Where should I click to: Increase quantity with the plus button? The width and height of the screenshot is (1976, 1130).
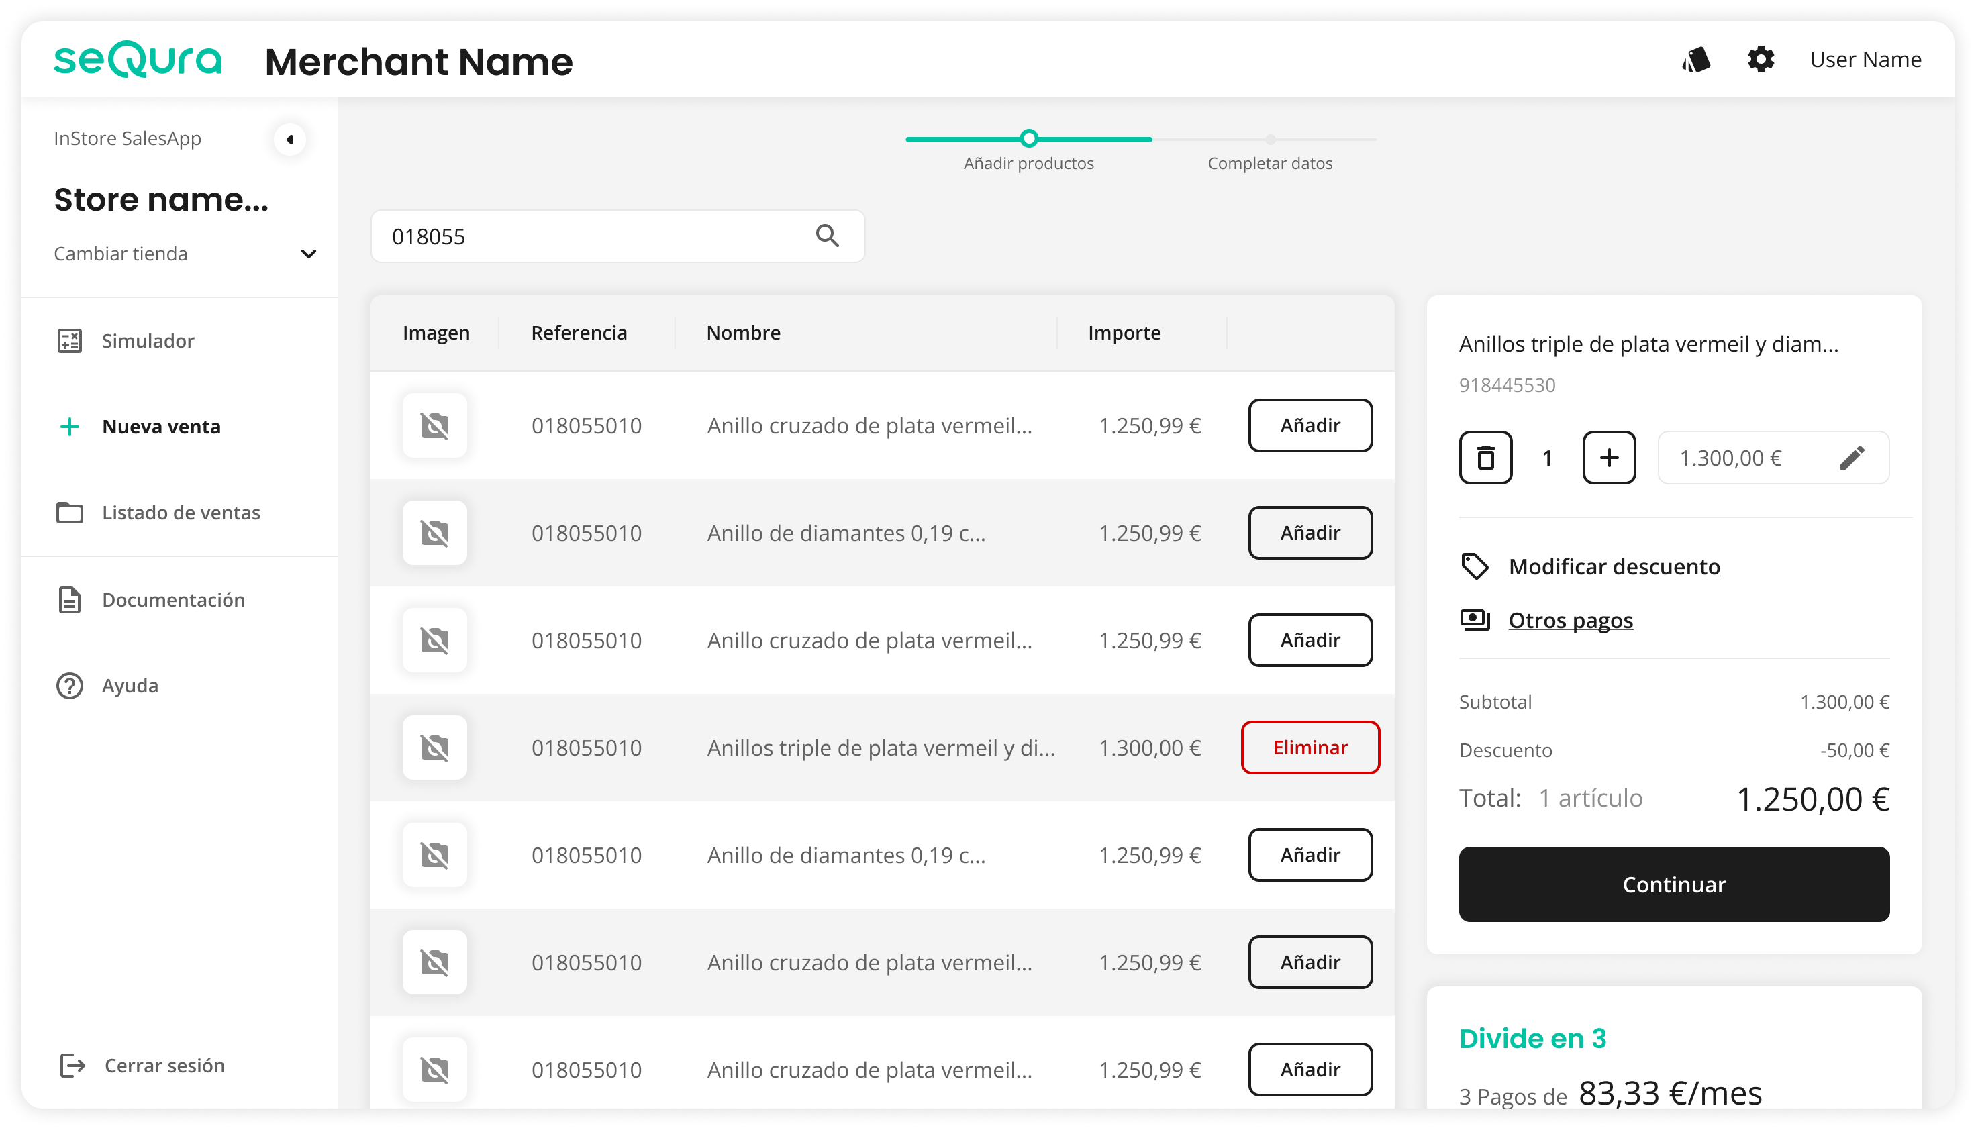1609,458
